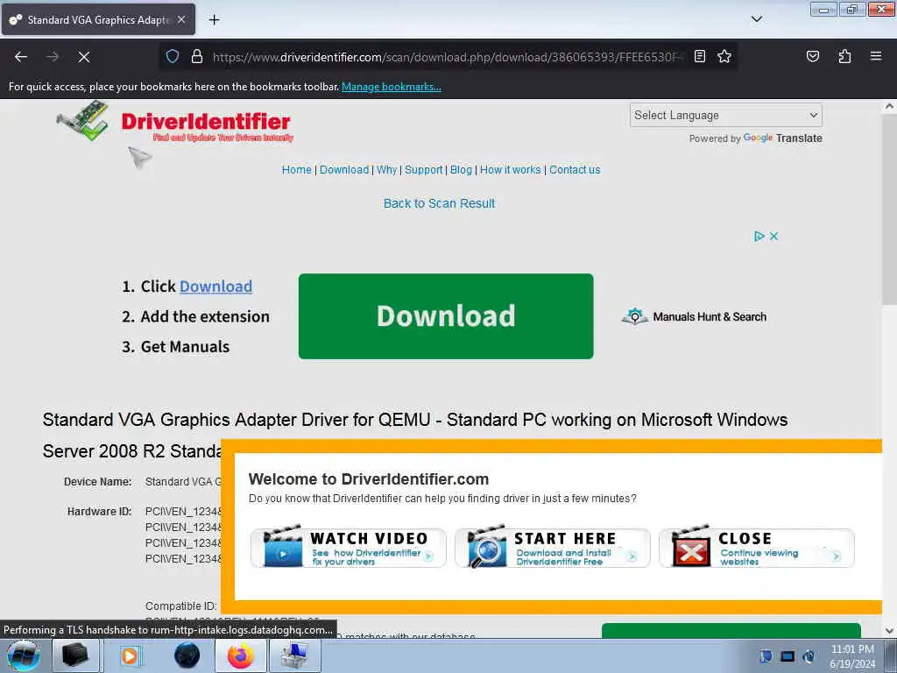Go back with the browser back arrow
The image size is (897, 673).
click(21, 57)
